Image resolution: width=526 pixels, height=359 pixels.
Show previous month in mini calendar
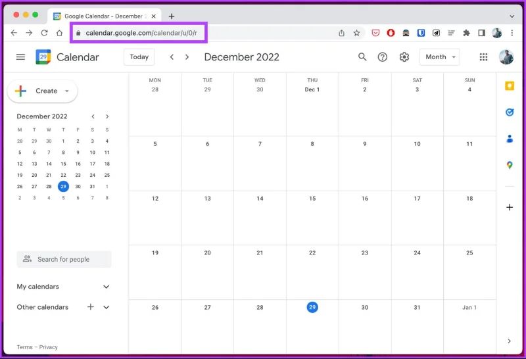pyautogui.click(x=93, y=116)
